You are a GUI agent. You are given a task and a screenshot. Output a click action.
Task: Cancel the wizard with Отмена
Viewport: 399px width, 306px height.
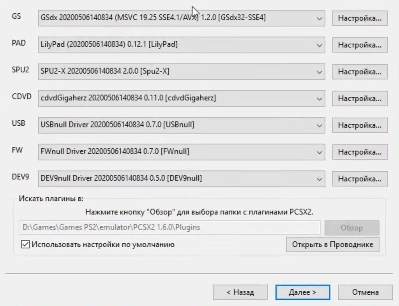[x=365, y=292]
